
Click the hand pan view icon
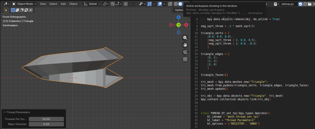(185, 45)
